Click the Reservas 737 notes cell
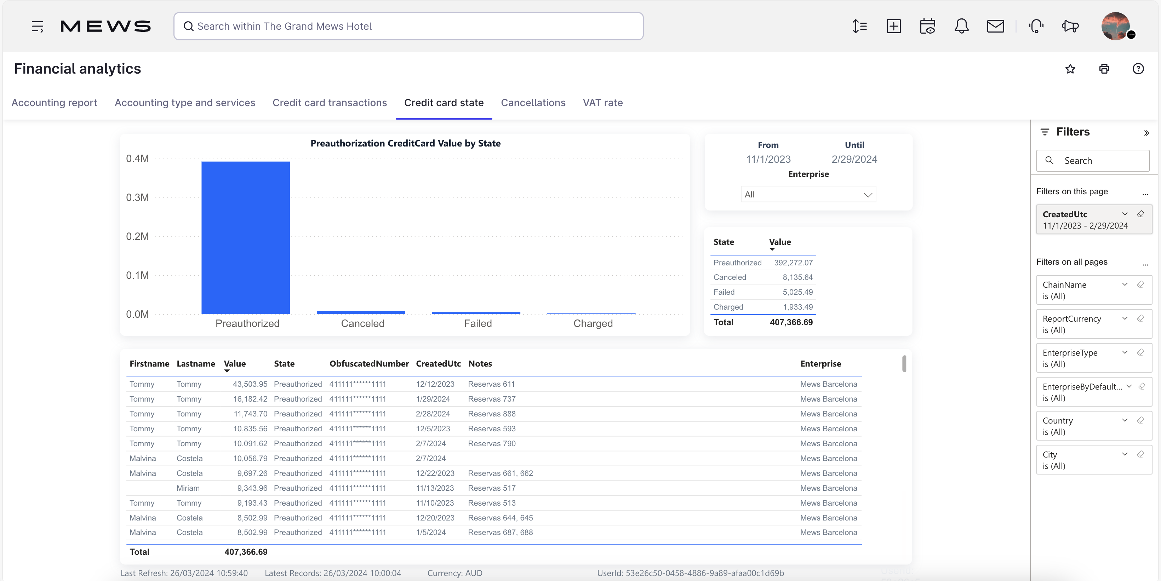The image size is (1161, 581). tap(492, 399)
